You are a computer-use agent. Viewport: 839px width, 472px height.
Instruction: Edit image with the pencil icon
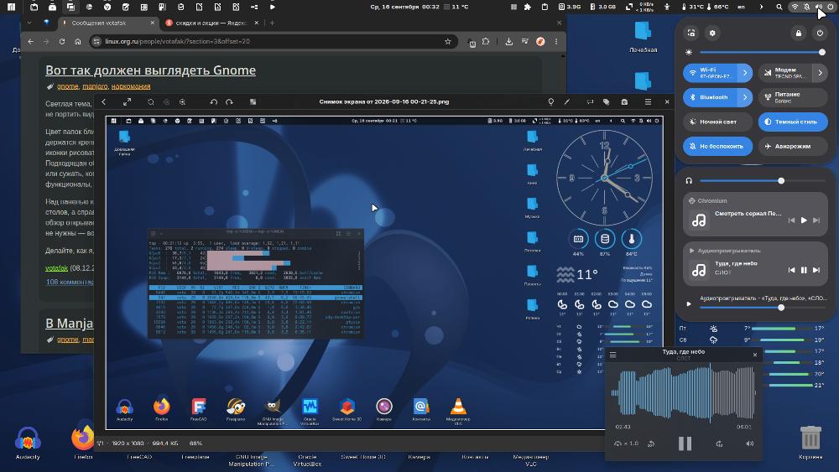click(x=567, y=102)
